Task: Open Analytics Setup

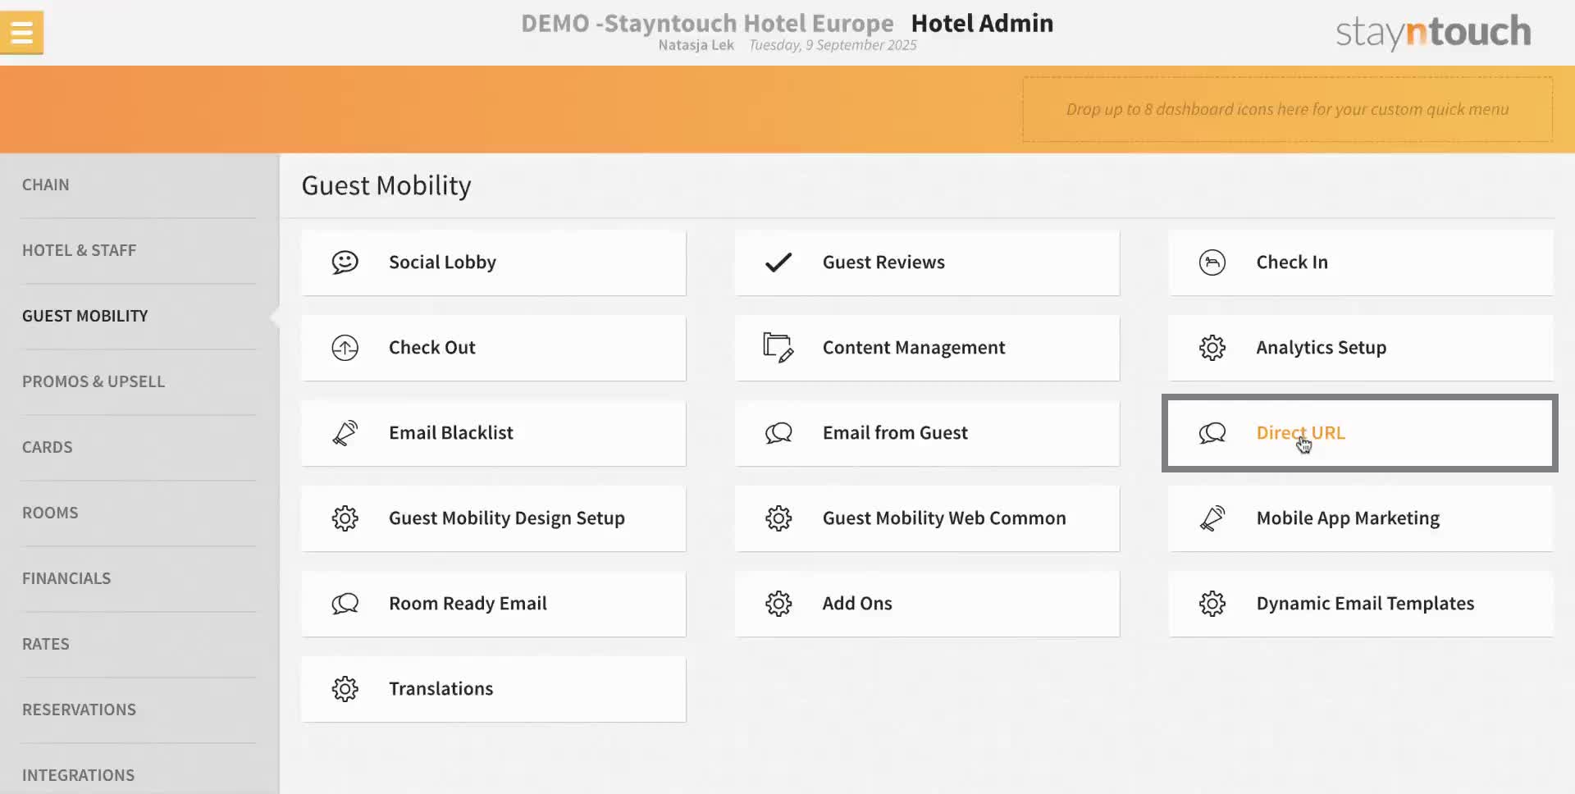Action: coord(1360,348)
